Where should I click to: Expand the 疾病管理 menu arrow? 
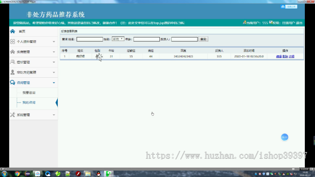click(x=54, y=52)
